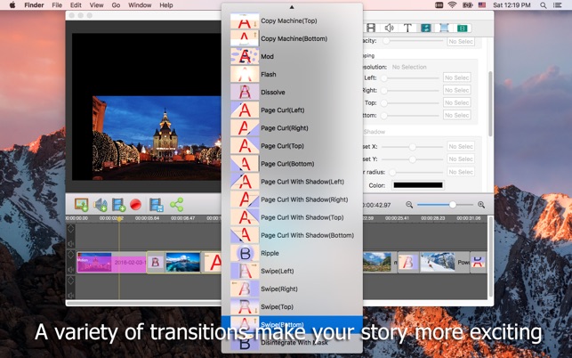Select the Dissolve transition
Image resolution: width=572 pixels, height=358 pixels.
tap(292, 93)
